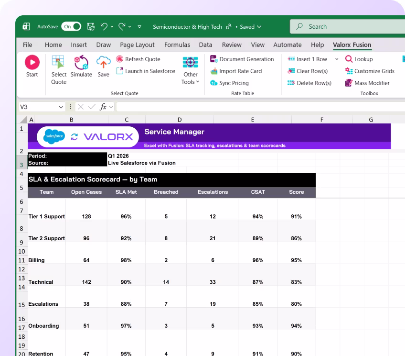This screenshot has height=356, width=405.
Task: Click the share people icon beside file name
Action: (228, 27)
